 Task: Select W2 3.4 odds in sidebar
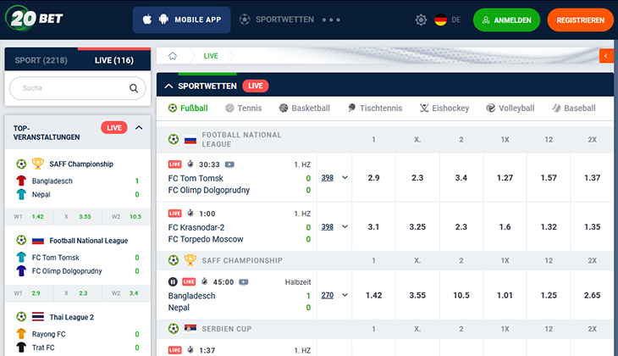[126, 292]
